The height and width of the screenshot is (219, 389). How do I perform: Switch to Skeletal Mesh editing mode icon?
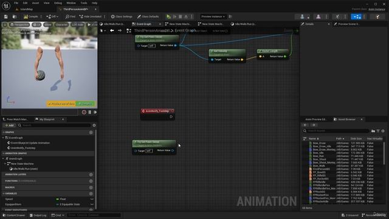[318, 16]
